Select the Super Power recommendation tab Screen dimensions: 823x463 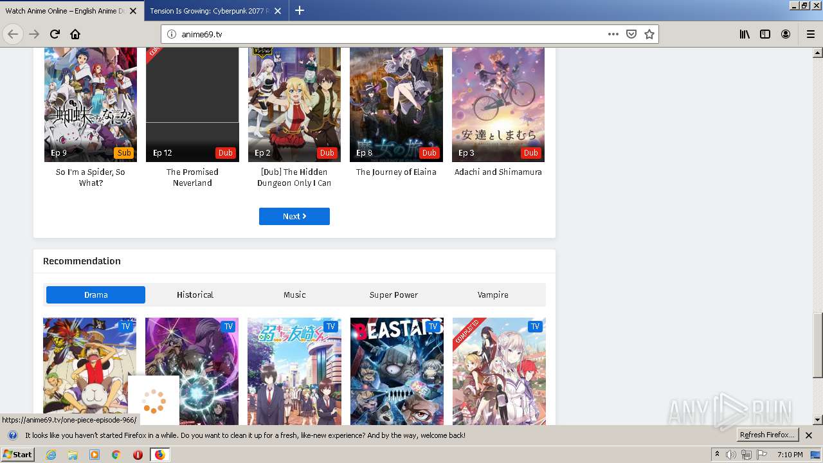pyautogui.click(x=393, y=295)
